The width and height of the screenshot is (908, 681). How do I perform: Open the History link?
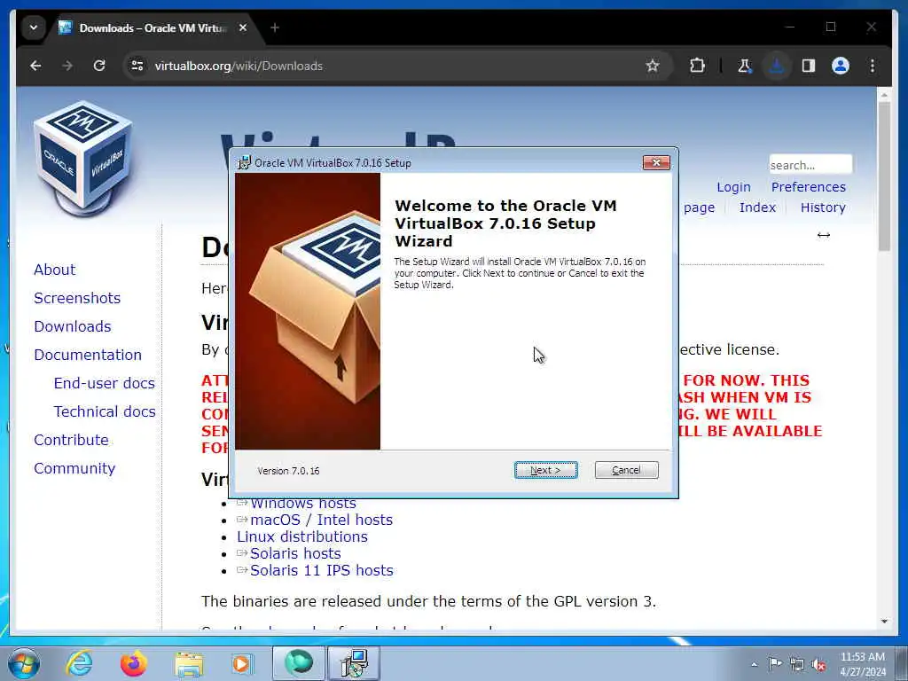point(823,207)
